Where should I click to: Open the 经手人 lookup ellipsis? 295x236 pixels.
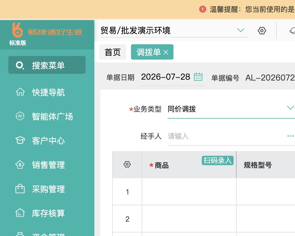pyautogui.click(x=290, y=136)
